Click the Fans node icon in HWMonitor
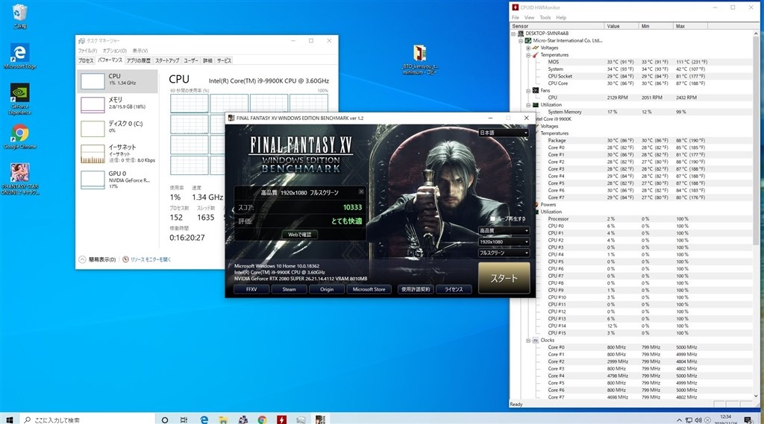This screenshot has height=424, width=764. point(536,91)
